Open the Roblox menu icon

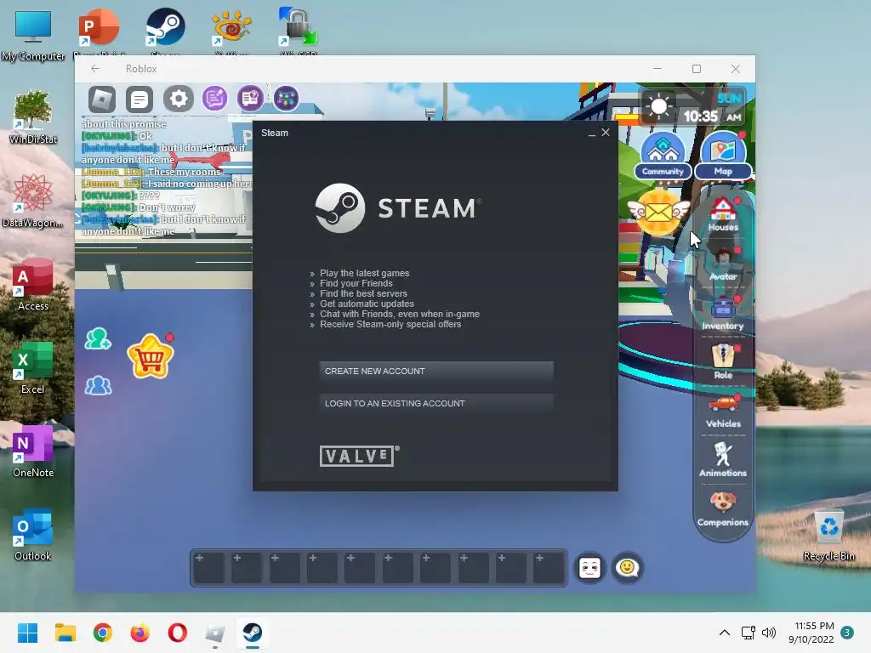102,99
